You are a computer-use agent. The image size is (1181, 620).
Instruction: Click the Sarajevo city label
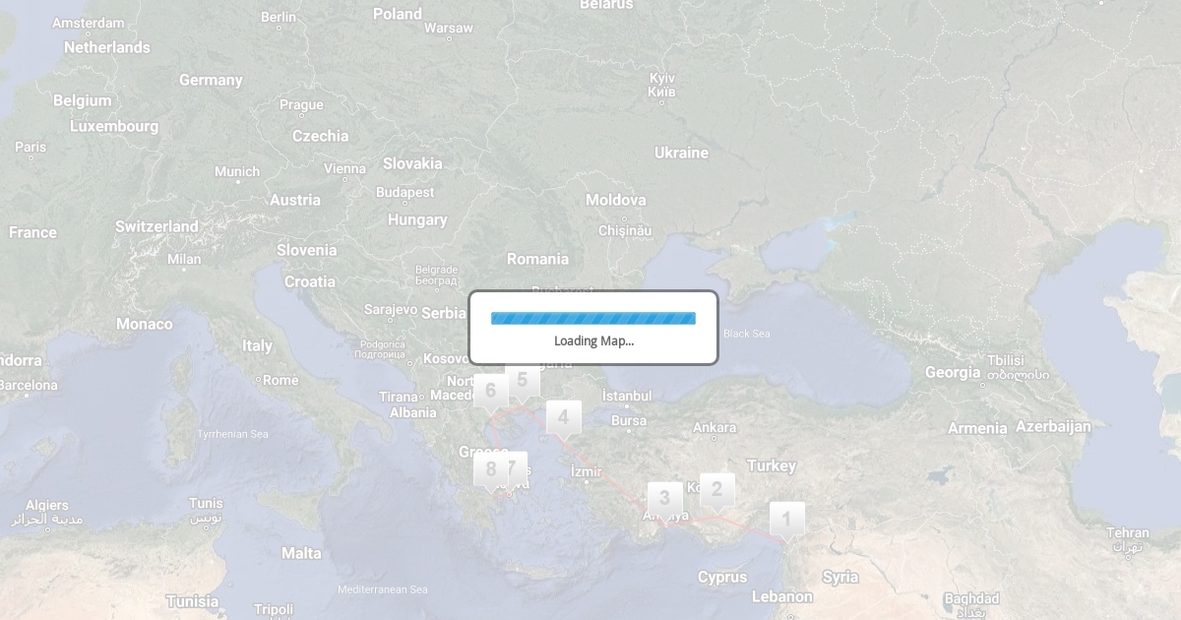click(x=391, y=309)
